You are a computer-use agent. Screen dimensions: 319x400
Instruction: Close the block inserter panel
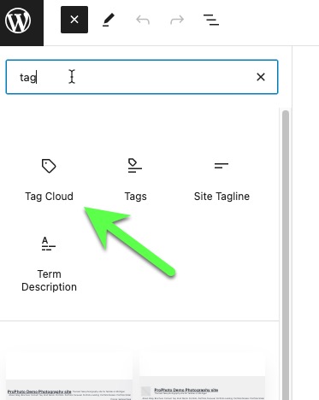[x=74, y=20]
